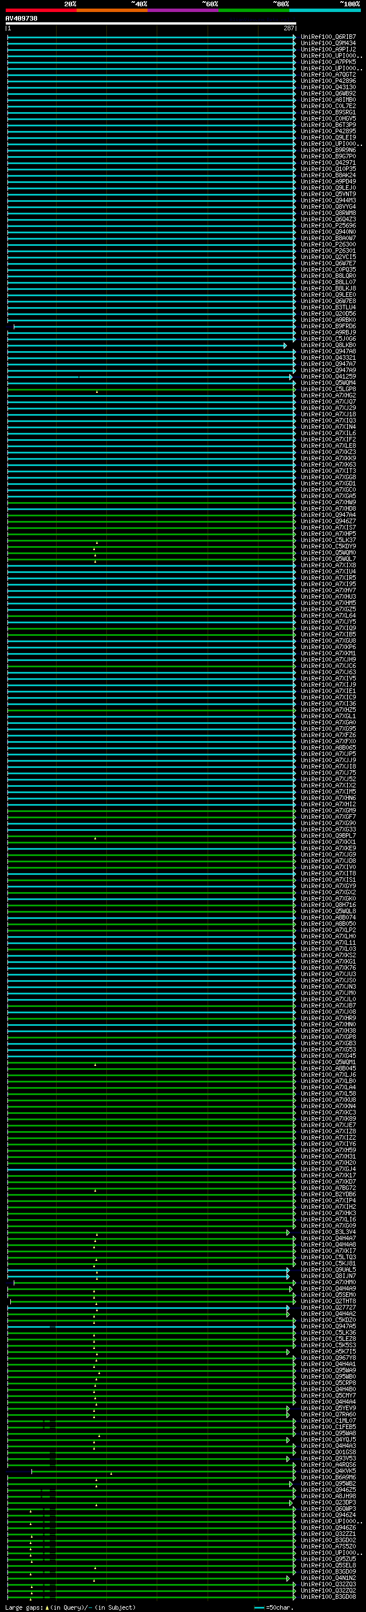
Task: Click the UniRef100_Q5CRP8 label
Action: [x=328, y=1382]
